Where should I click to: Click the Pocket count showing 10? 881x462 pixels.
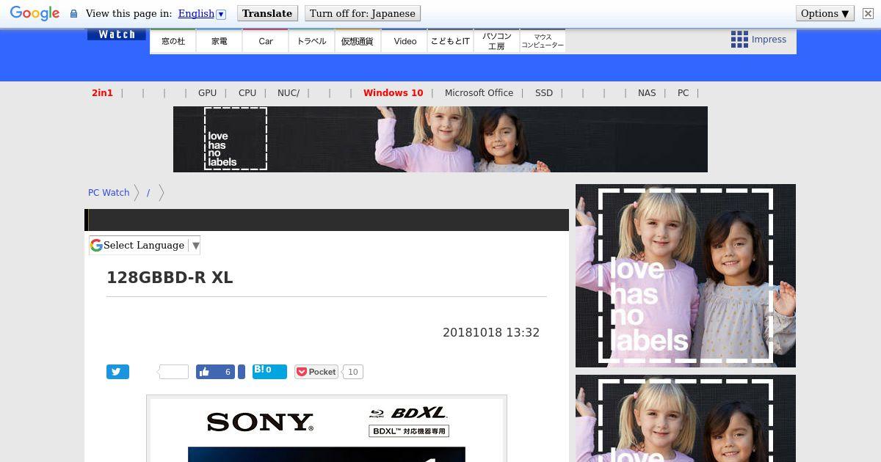353,372
